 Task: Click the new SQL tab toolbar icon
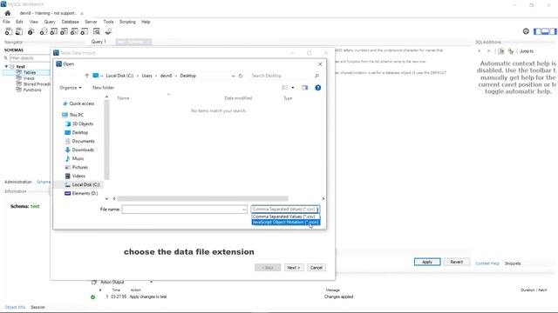click(x=9, y=31)
